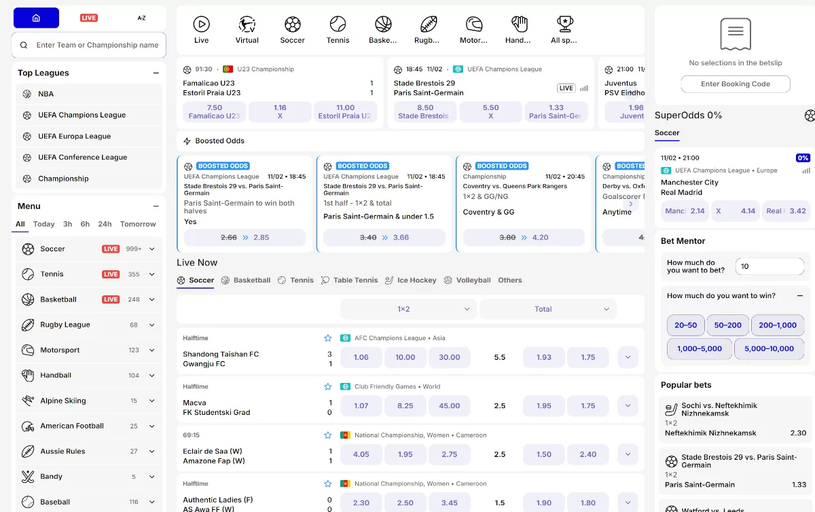Filter menu by 24h
This screenshot has height=512, width=815.
tap(105, 224)
